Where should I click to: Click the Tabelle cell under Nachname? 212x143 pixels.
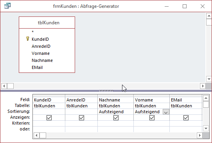click(116, 106)
